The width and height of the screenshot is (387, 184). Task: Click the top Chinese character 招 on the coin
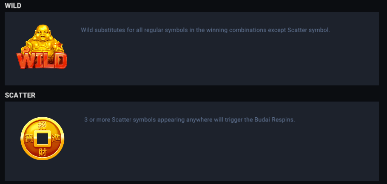(x=42, y=125)
